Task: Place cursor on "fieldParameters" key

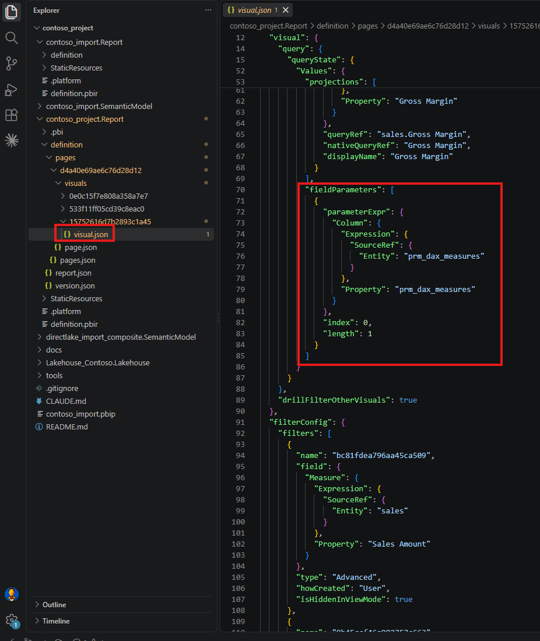Action: pyautogui.click(x=343, y=190)
